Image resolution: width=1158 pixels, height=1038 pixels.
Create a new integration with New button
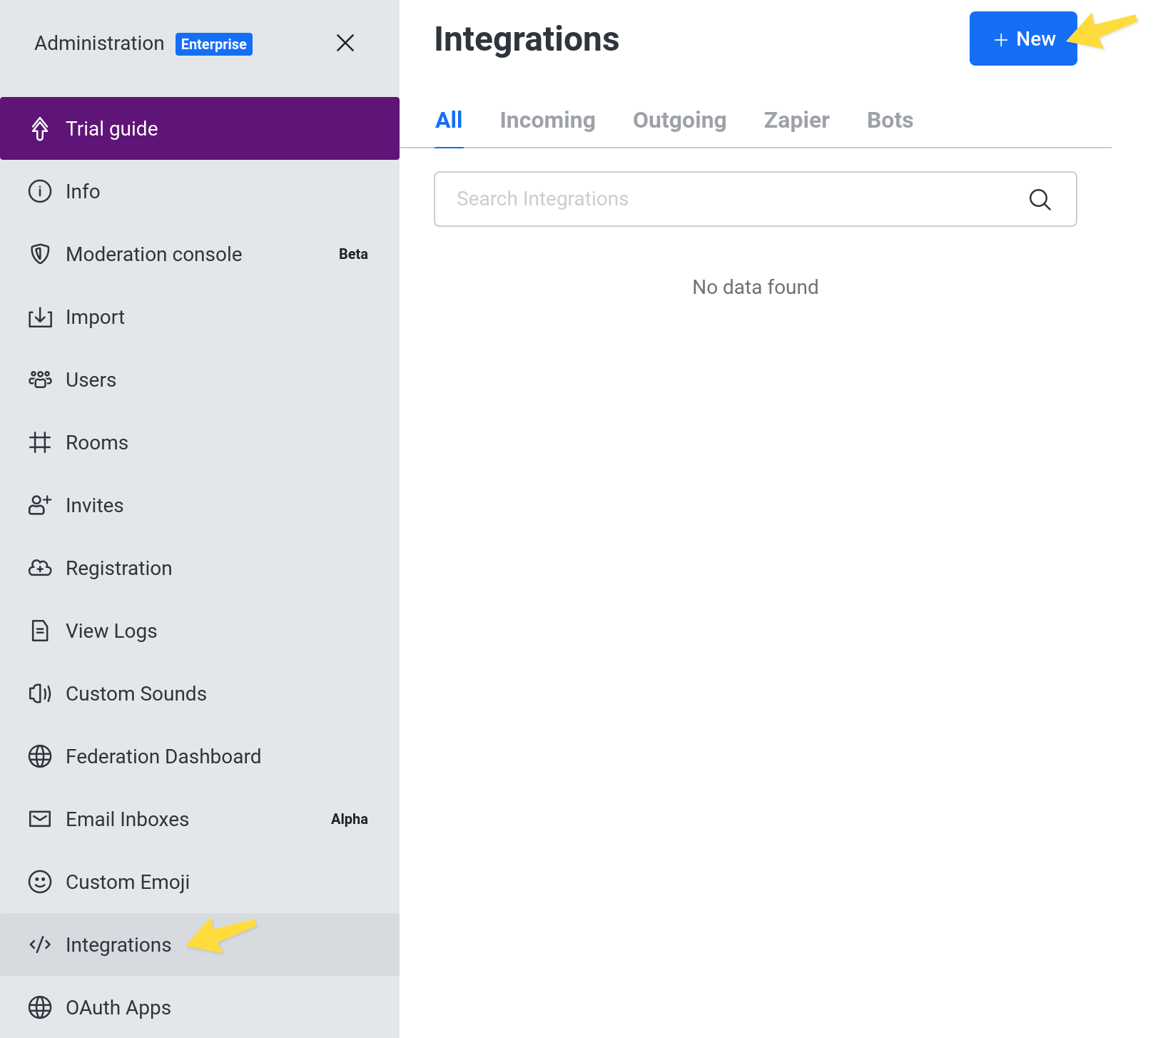1022,39
